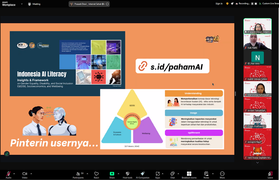Expand share options arrow next to Share
279x180 pixels.
(118, 174)
